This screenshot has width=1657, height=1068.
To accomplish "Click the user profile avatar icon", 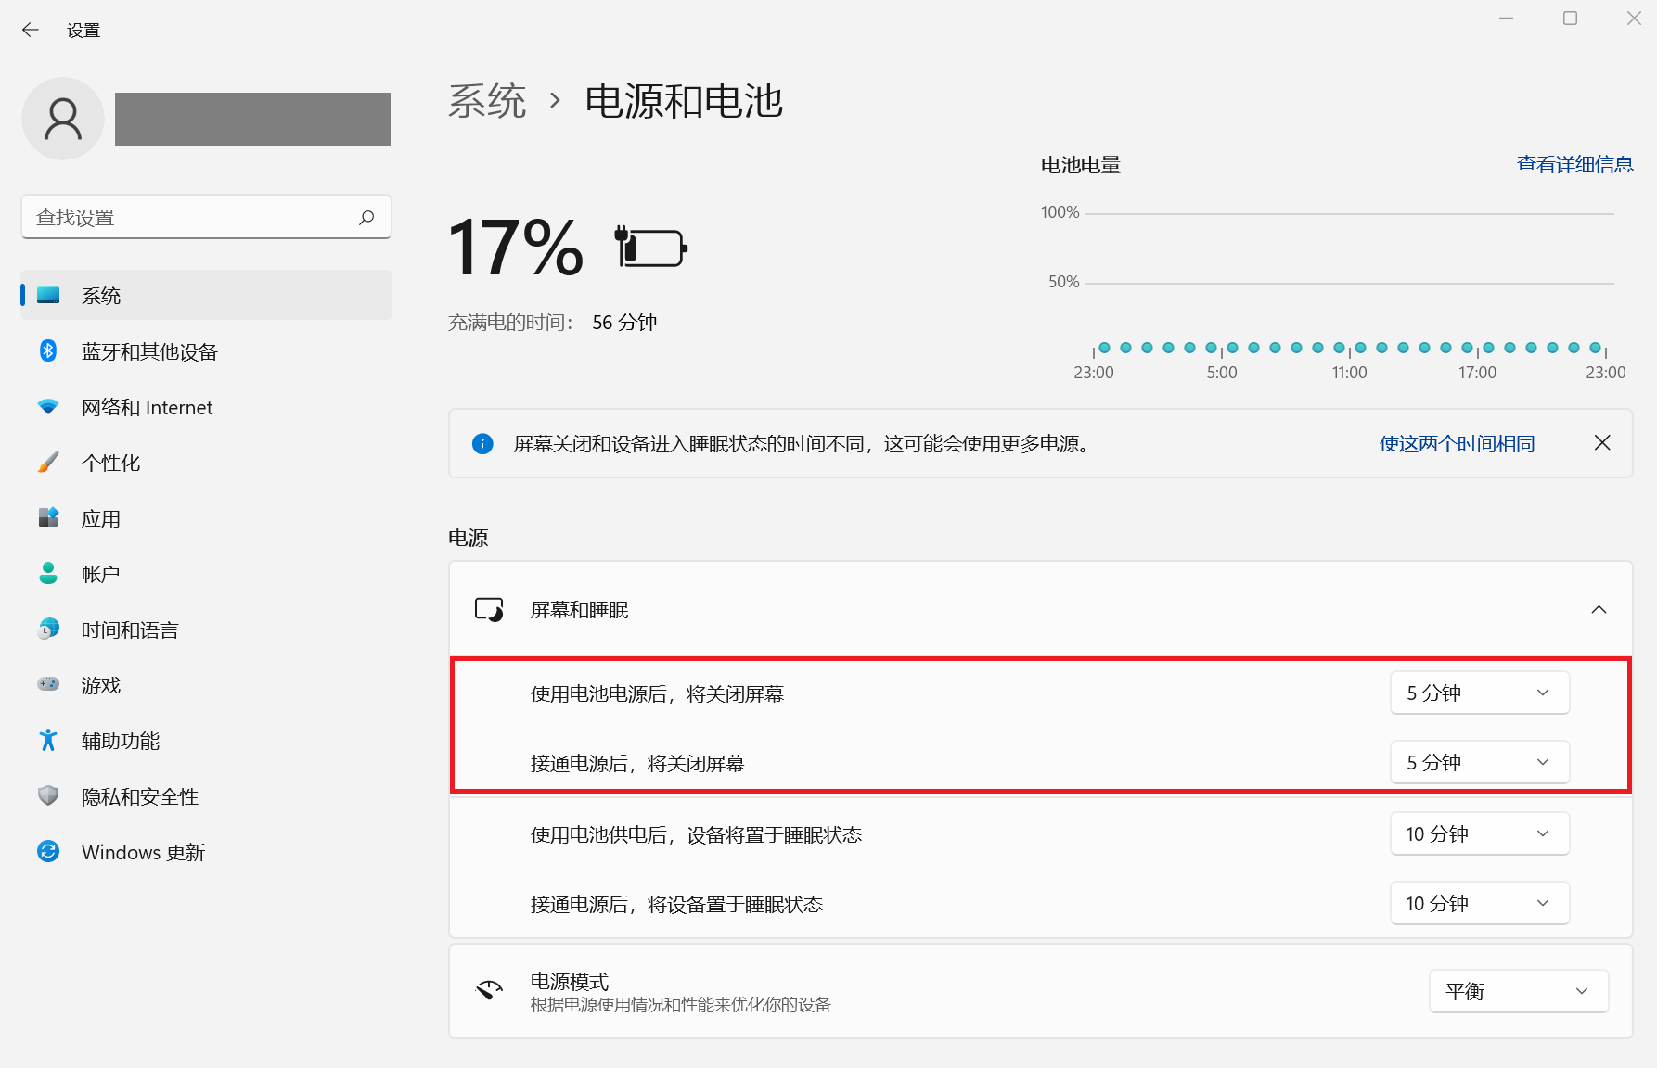I will coord(63,119).
